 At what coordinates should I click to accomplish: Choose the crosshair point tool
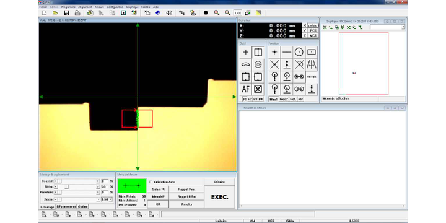tap(246, 52)
